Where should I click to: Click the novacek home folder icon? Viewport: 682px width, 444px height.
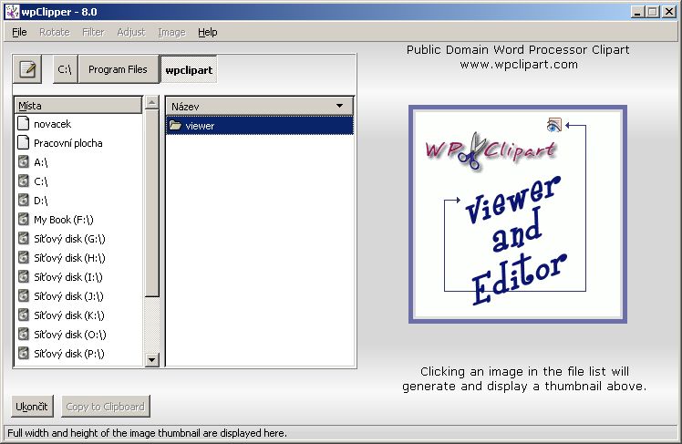tap(23, 124)
